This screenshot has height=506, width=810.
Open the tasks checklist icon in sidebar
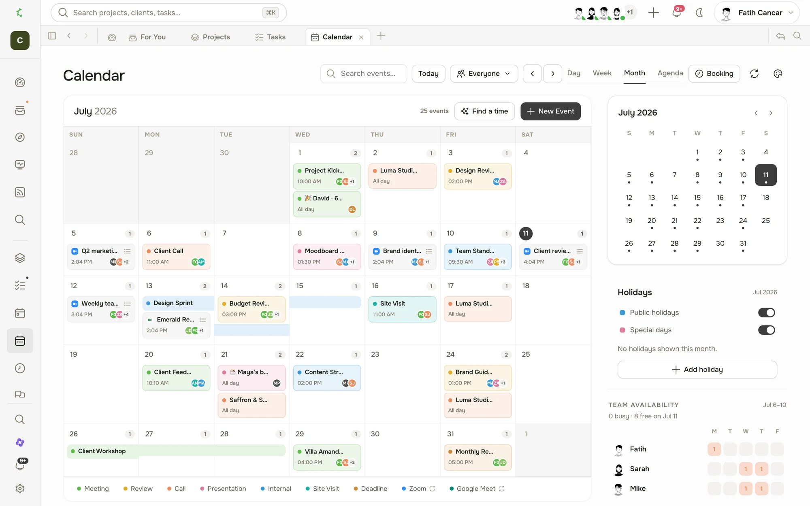click(x=20, y=285)
